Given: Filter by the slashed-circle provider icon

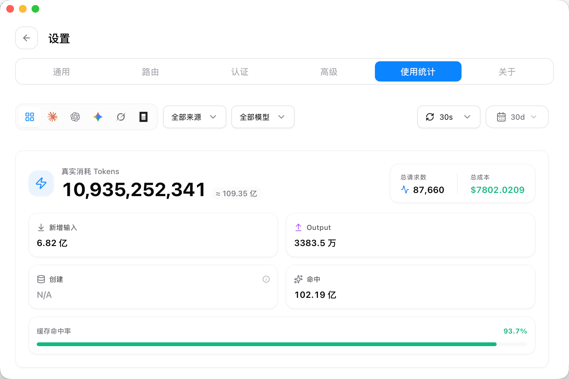Looking at the screenshot, I should 121,117.
